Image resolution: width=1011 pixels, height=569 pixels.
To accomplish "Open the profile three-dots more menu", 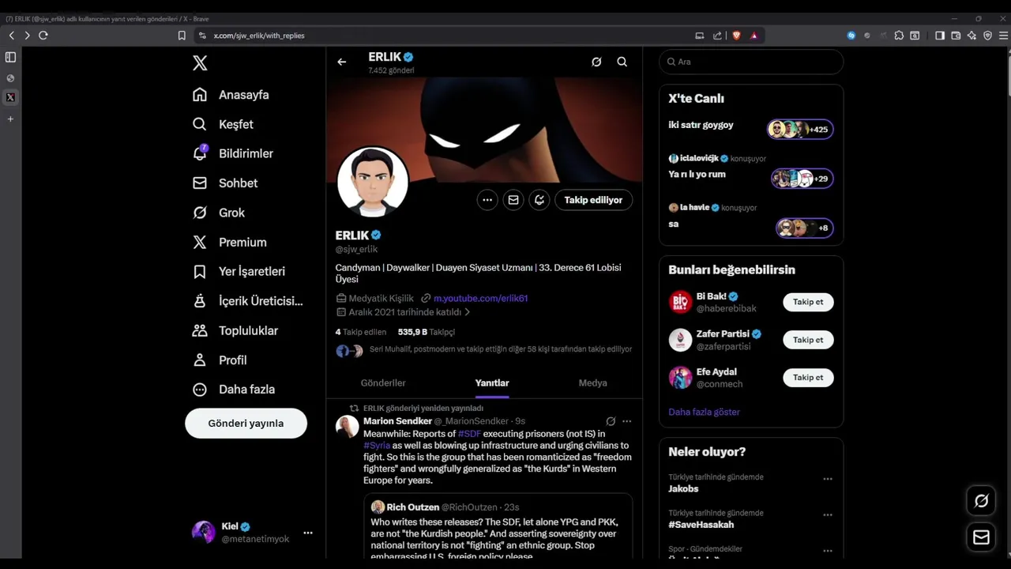I will [487, 200].
